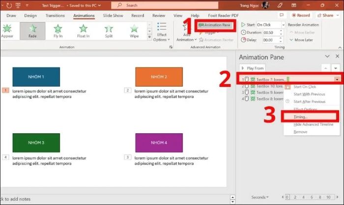Open the Slide Show tab

[113, 16]
